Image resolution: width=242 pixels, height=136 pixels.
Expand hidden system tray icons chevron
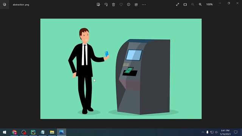coord(203,132)
